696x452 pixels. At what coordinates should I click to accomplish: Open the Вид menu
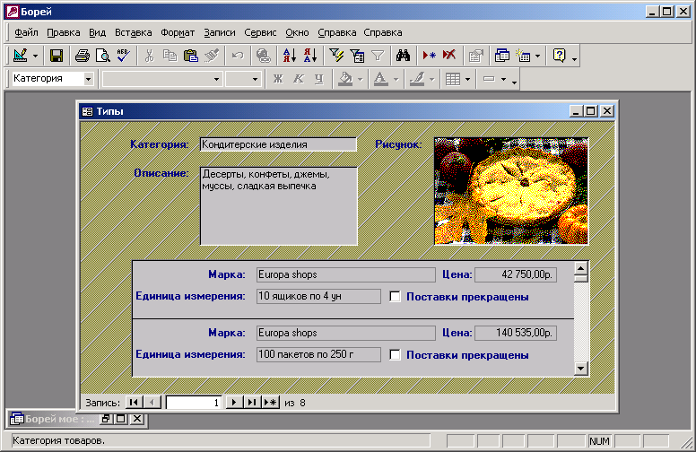pos(97,32)
